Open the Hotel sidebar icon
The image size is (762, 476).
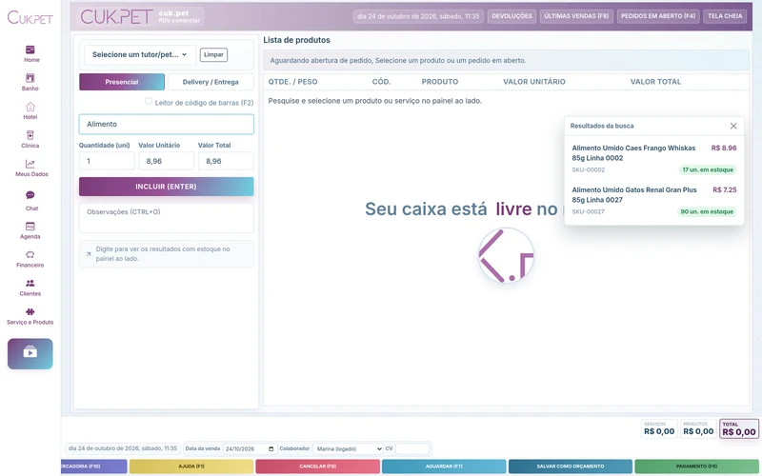[x=30, y=107]
